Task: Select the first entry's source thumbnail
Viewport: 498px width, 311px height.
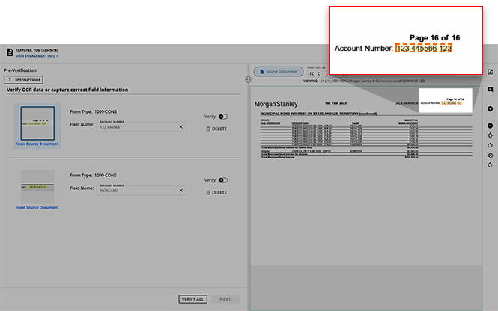Action: [x=37, y=123]
